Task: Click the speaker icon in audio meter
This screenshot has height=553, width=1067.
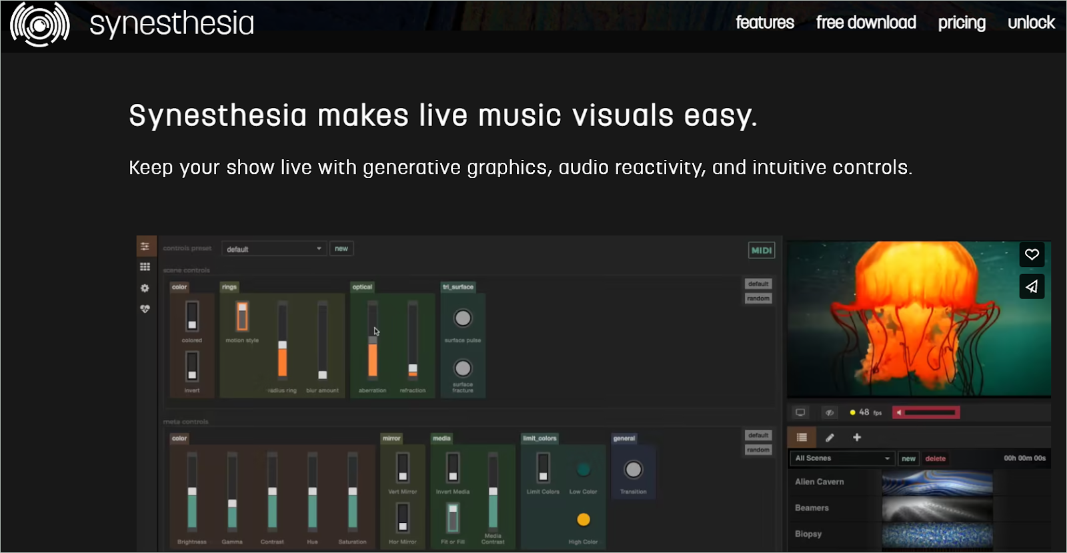Action: click(x=899, y=412)
